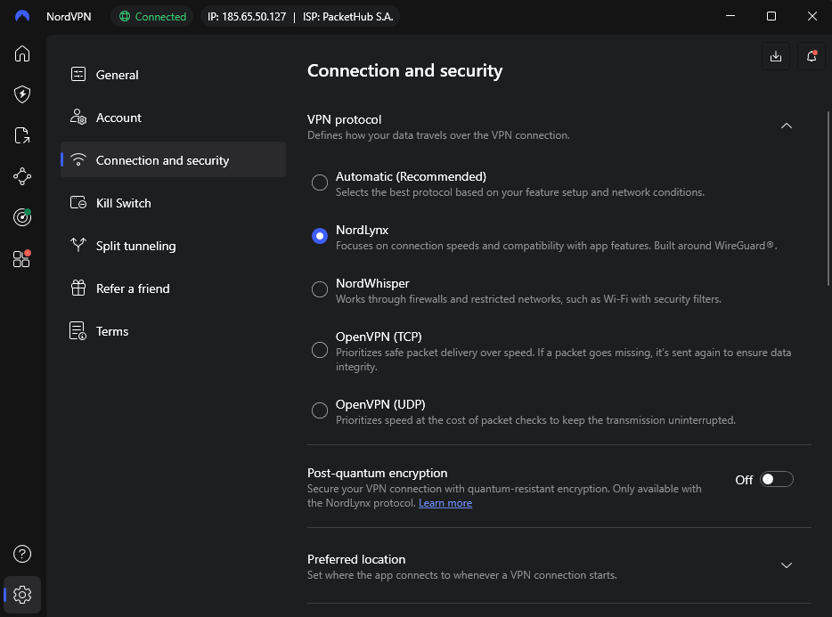
Task: Open Threat Protection shield icon
Action: [21, 94]
